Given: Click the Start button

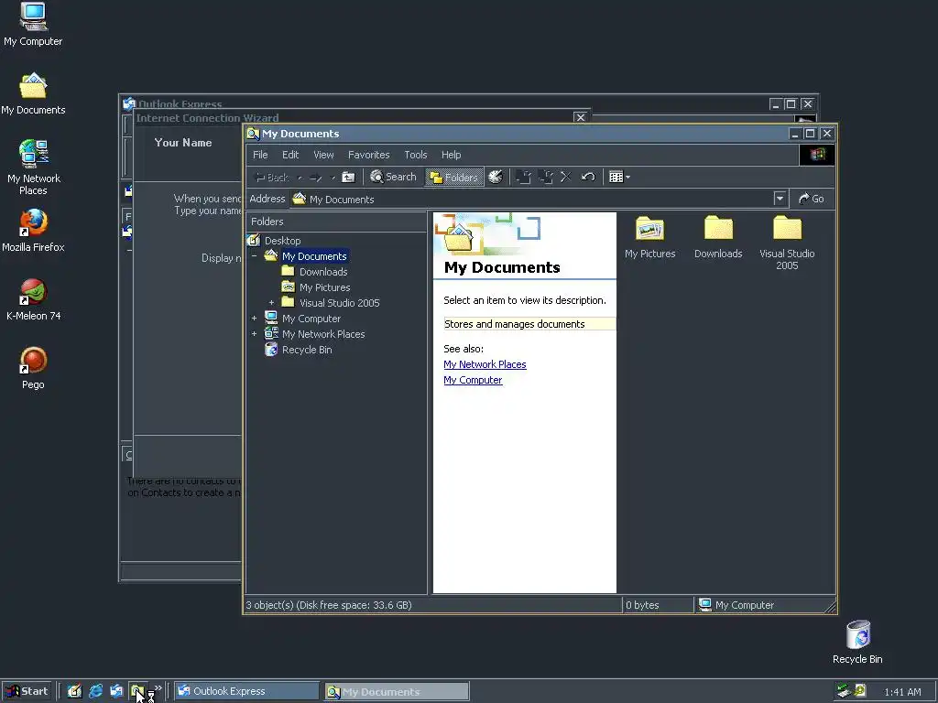Looking at the screenshot, I should (27, 692).
